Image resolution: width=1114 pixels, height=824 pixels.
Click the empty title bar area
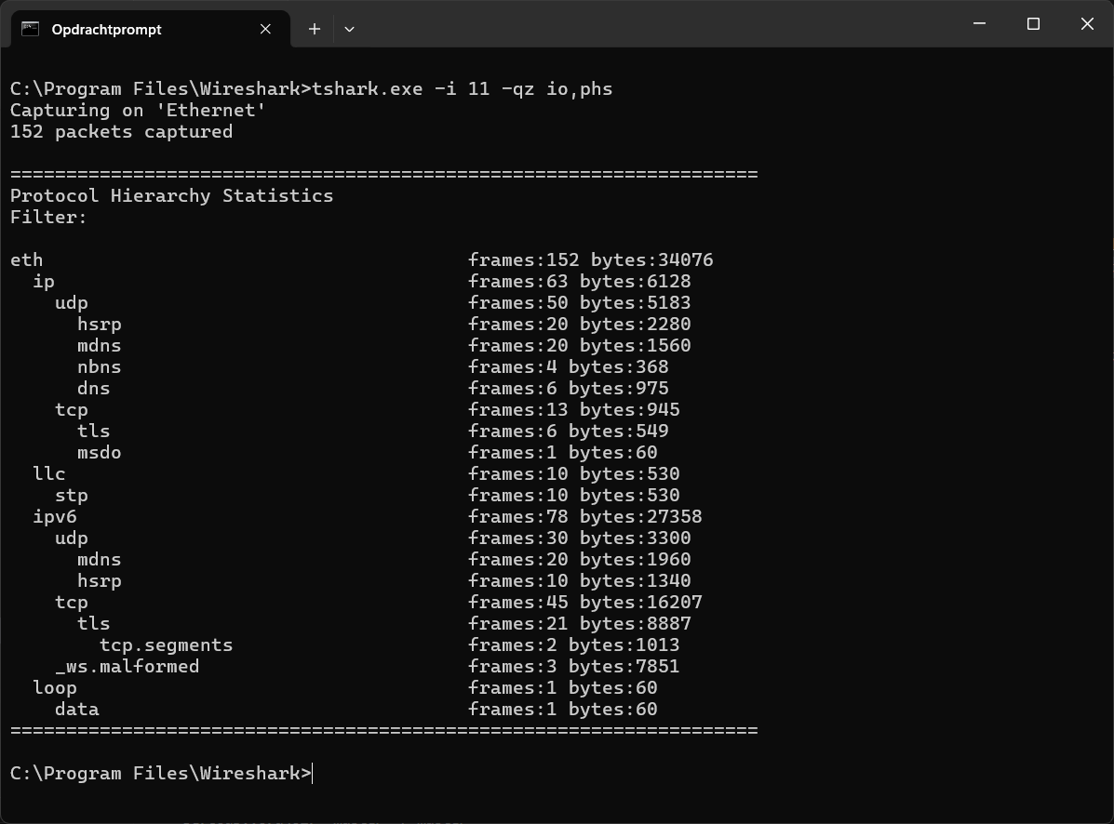point(651,24)
